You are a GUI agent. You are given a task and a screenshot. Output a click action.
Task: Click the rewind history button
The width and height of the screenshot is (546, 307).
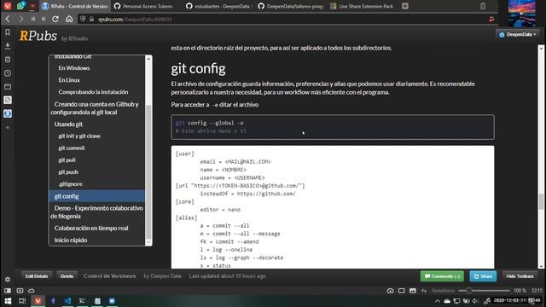[x=33, y=19]
